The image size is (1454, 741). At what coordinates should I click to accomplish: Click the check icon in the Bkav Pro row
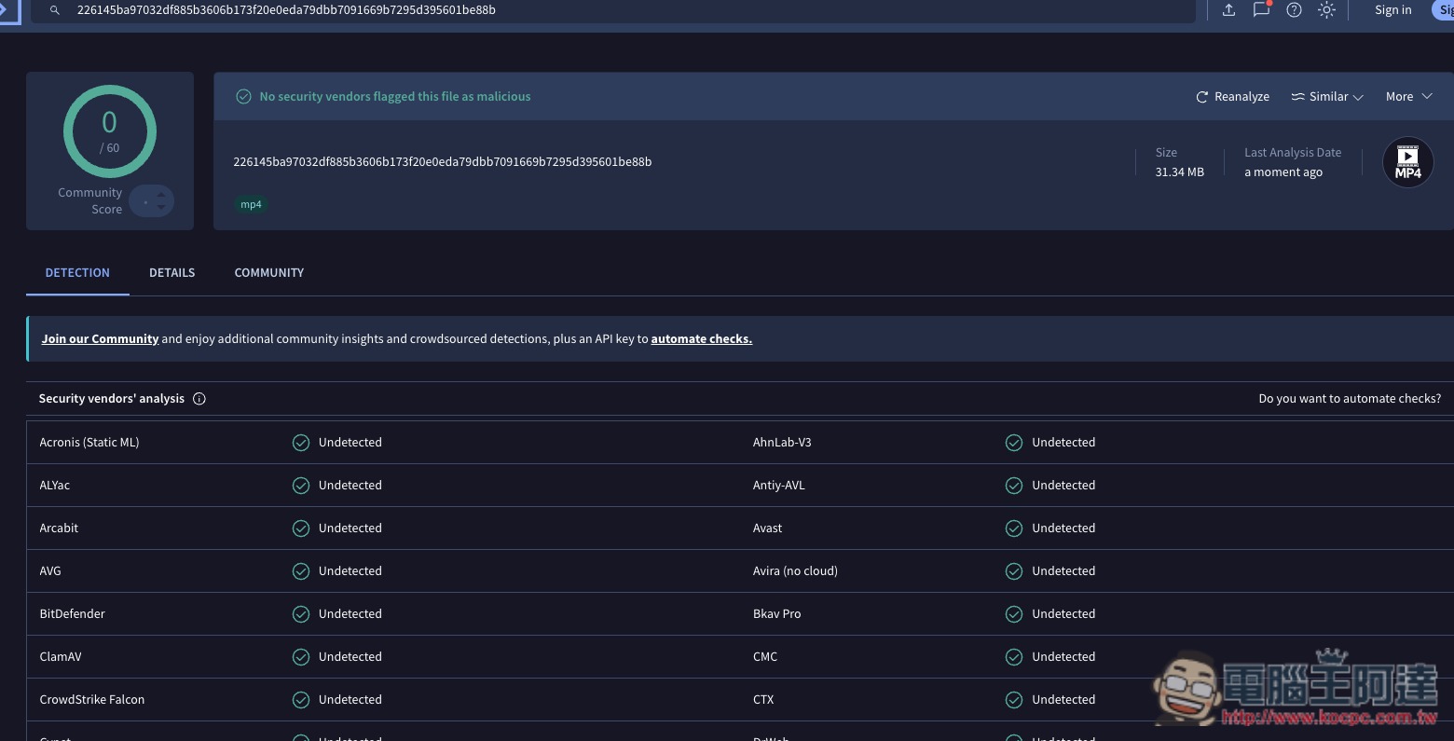1014,614
